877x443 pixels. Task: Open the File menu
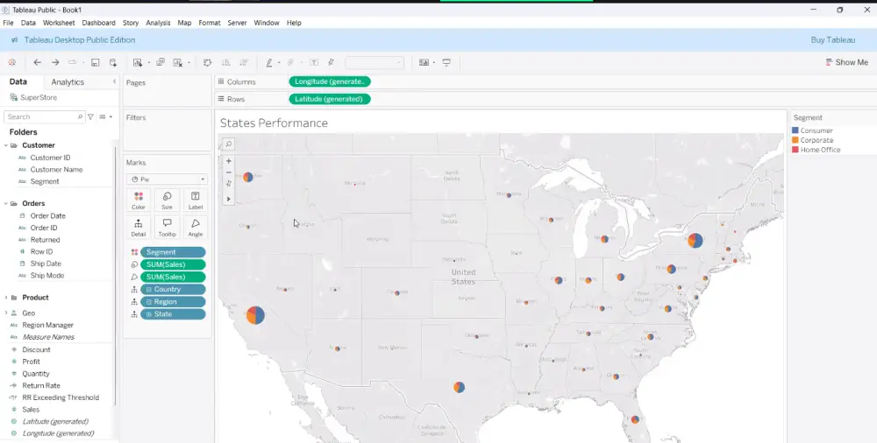9,23
